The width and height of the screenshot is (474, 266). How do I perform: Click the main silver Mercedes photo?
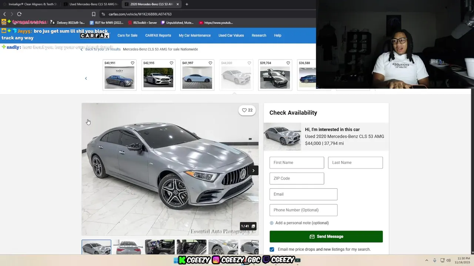tap(170, 169)
